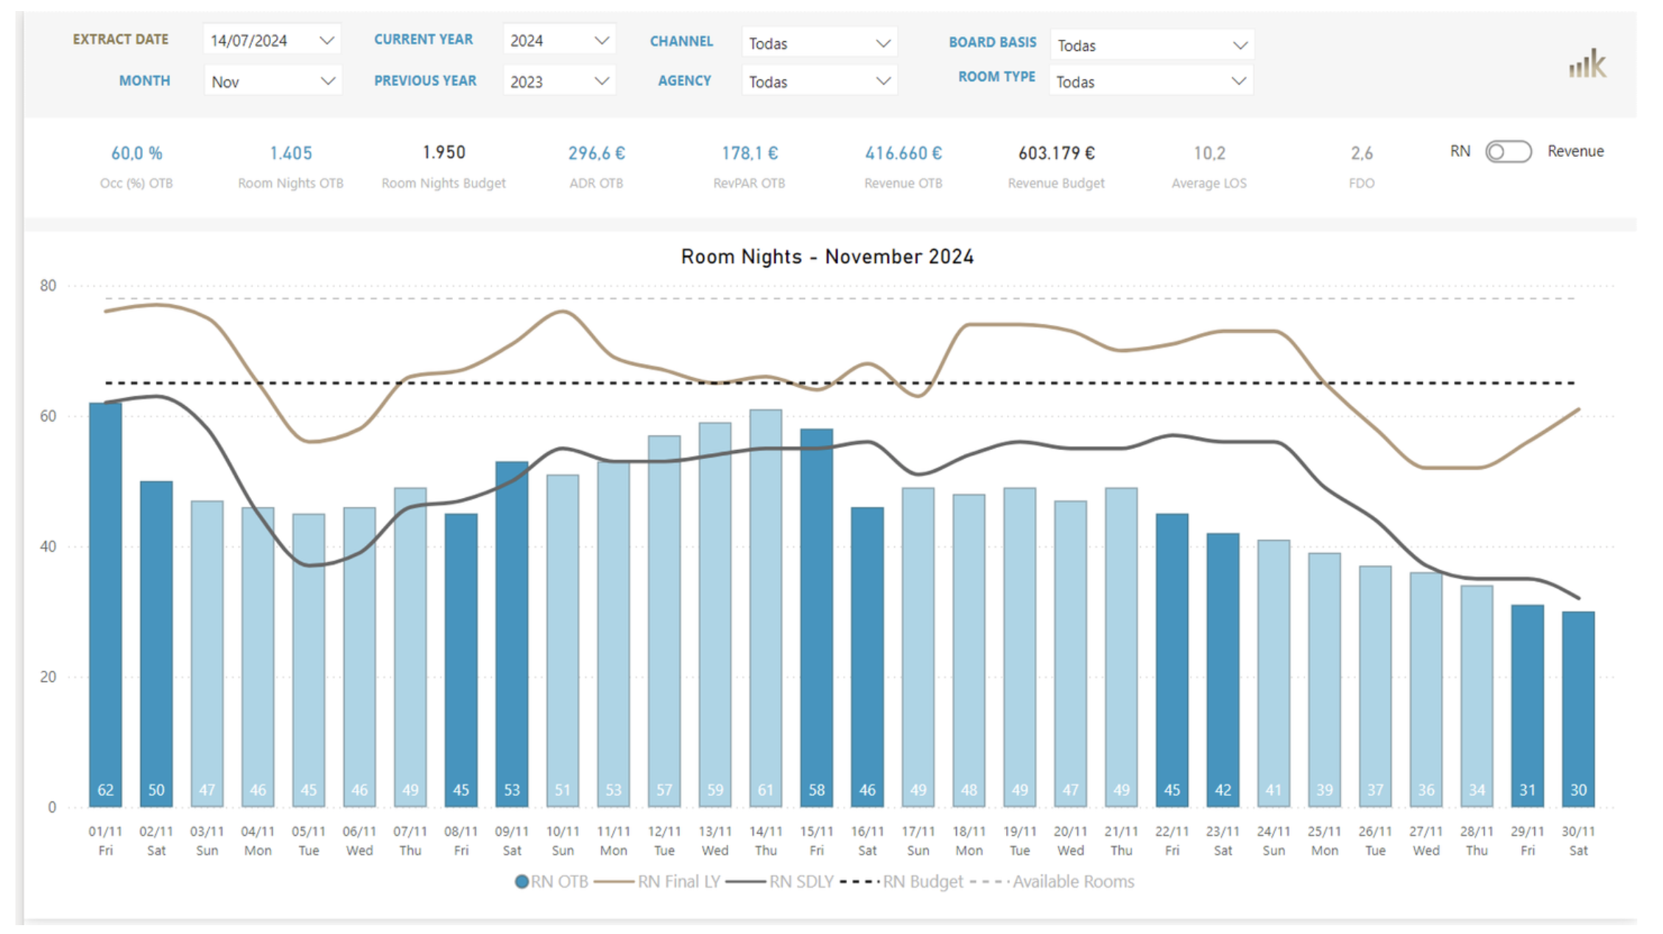Select the 23/11 Sat bar with value 42
The width and height of the screenshot is (1663, 934).
coord(1223,670)
